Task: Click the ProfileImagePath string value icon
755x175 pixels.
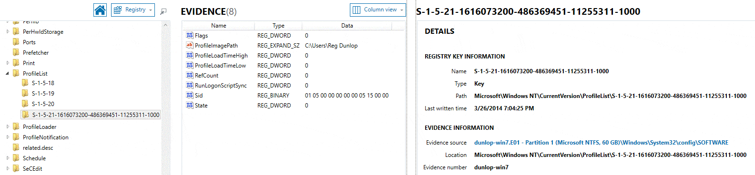Action: point(190,45)
